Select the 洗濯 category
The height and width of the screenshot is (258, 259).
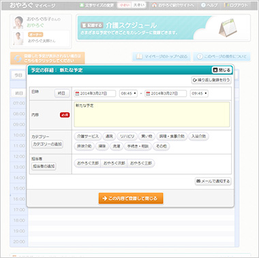pos(117,146)
